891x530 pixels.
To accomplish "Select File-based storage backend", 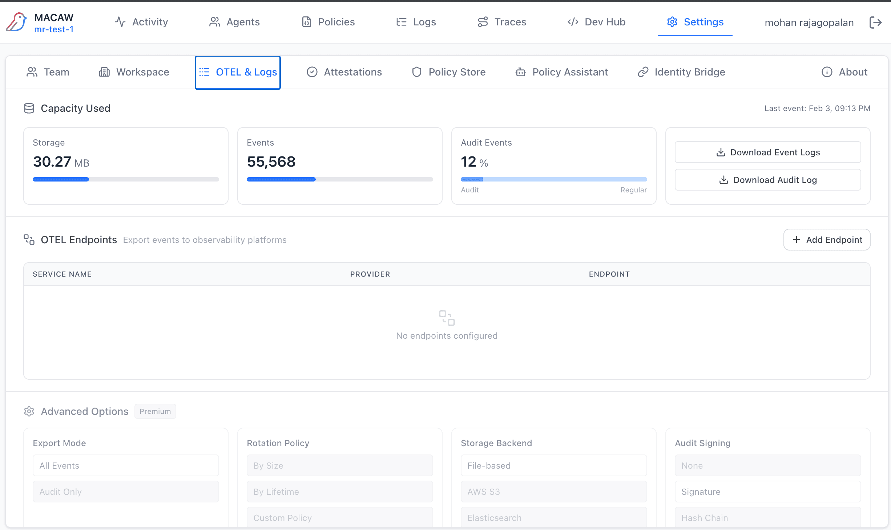I will (x=553, y=465).
